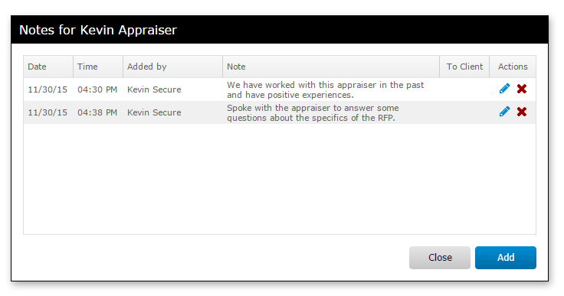Viewport: 564px width, 296px height.
Task: Click the Actions column header
Action: pos(513,67)
